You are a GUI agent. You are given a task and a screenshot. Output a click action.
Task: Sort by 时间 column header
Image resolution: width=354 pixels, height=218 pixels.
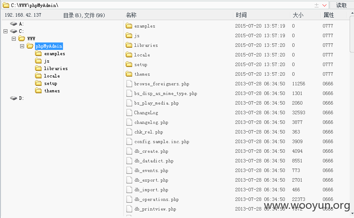point(241,15)
